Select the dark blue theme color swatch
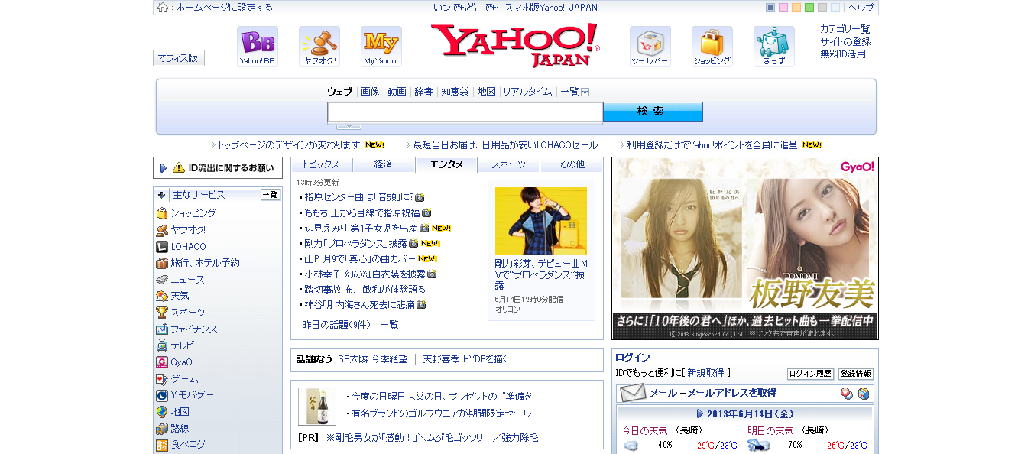The height and width of the screenshot is (454, 1031). coord(770,8)
